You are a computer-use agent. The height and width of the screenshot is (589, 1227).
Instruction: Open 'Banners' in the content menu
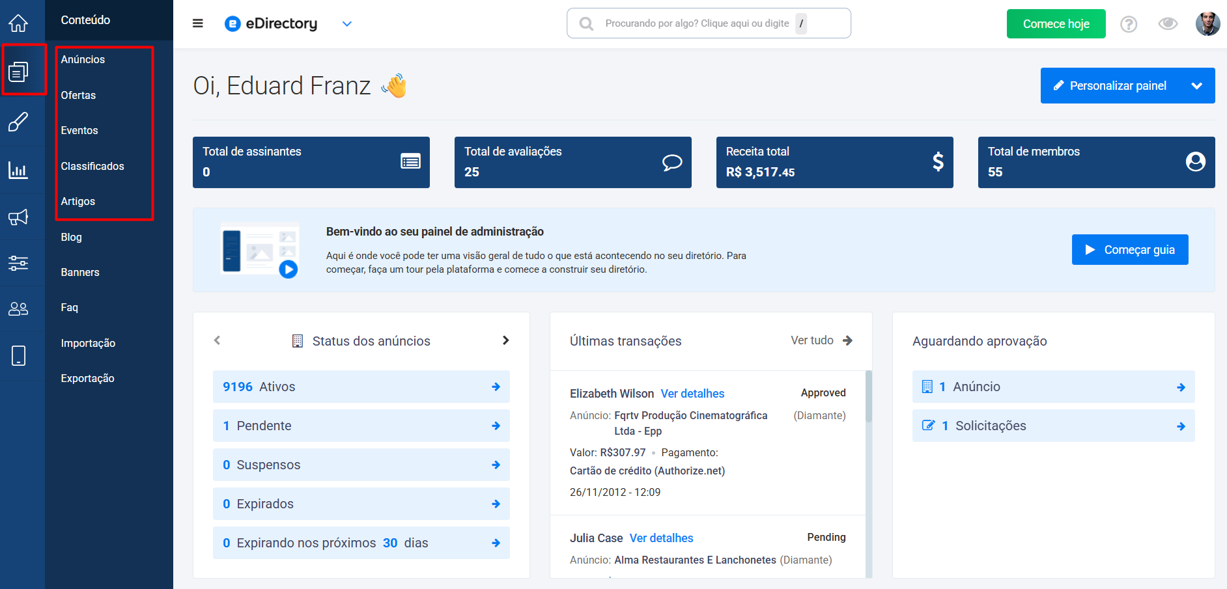pos(80,272)
